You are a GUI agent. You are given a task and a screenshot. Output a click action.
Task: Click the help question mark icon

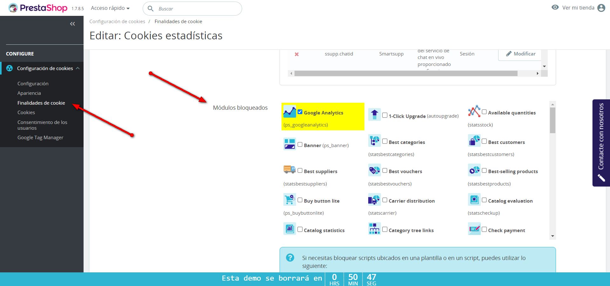[290, 257]
